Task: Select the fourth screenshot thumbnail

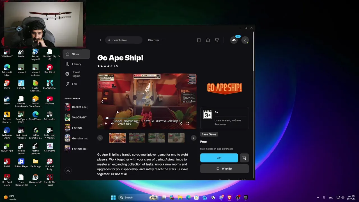Action: pos(176,138)
